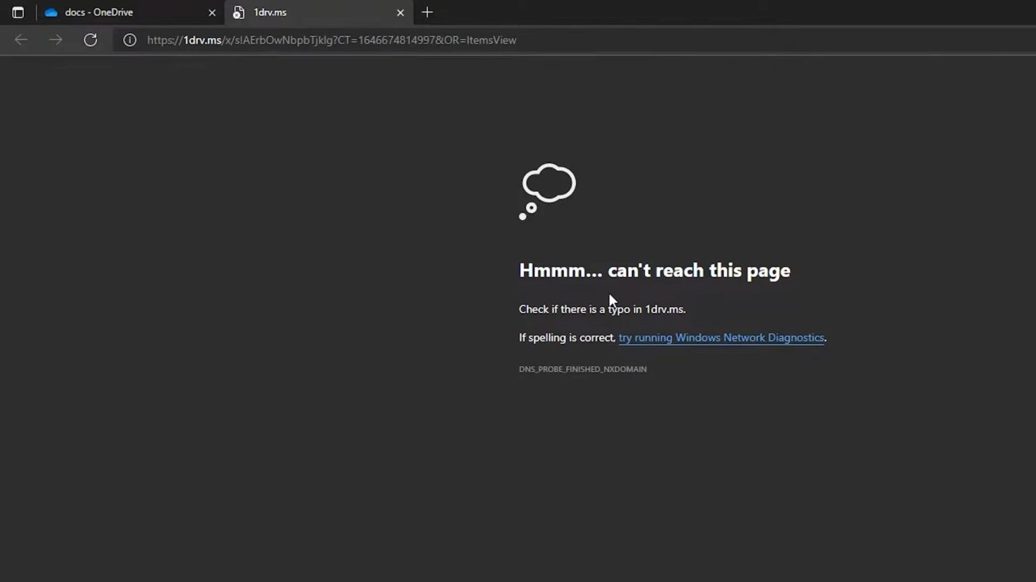Click the reload page icon
Image resolution: width=1036 pixels, height=582 pixels.
(x=90, y=40)
